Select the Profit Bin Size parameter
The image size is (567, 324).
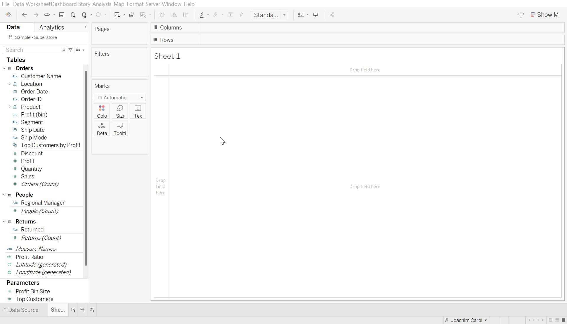33,291
